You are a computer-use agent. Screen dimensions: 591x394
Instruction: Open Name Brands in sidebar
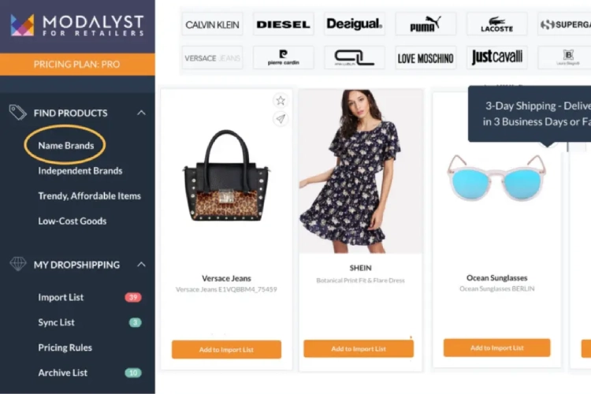pyautogui.click(x=66, y=146)
